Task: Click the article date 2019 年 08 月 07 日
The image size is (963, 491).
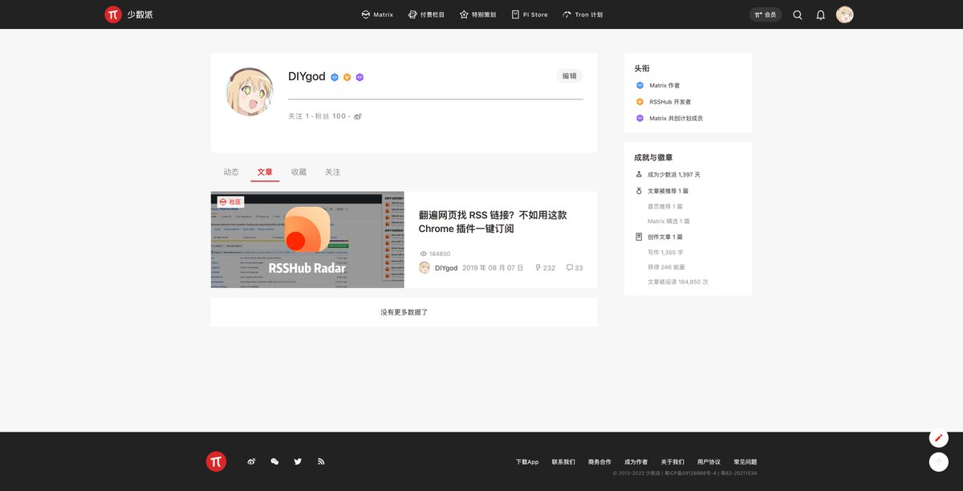Action: tap(493, 268)
